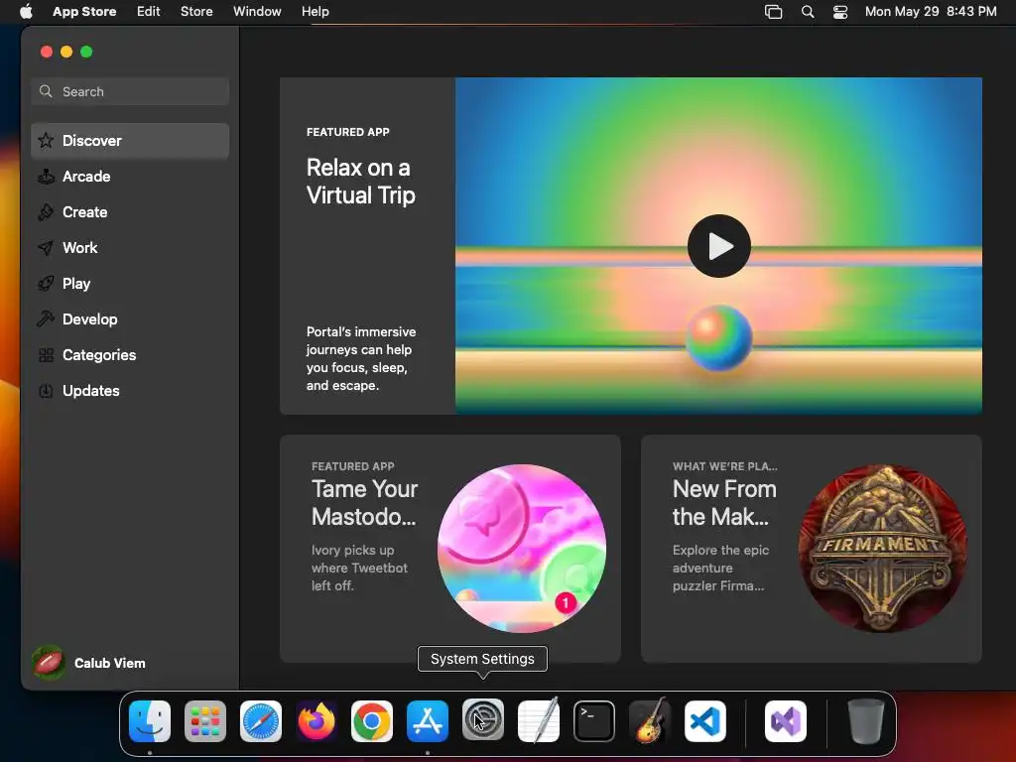Screen dimensions: 1016x762
Task: Open the Store menu
Action: 196,11
